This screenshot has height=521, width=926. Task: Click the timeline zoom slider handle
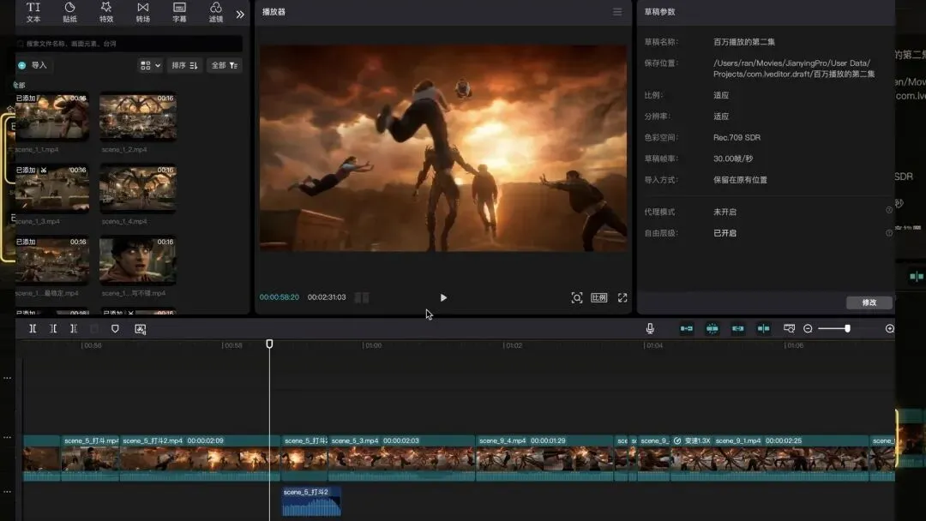pyautogui.click(x=847, y=328)
